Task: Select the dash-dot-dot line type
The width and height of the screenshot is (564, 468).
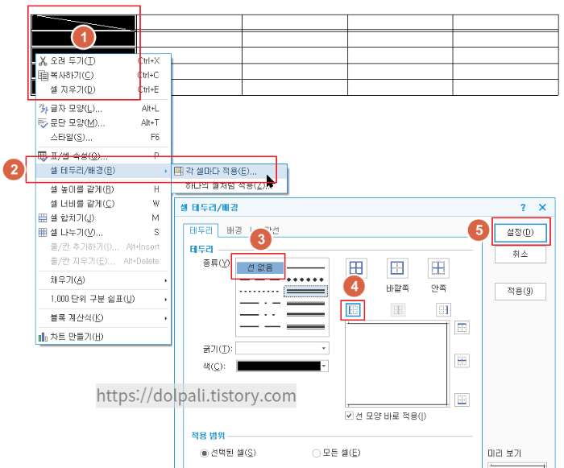Action: click(259, 315)
